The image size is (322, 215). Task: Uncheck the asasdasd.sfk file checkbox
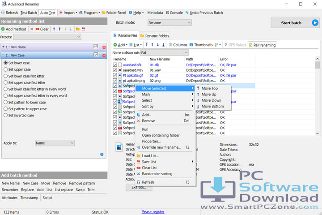point(115,65)
